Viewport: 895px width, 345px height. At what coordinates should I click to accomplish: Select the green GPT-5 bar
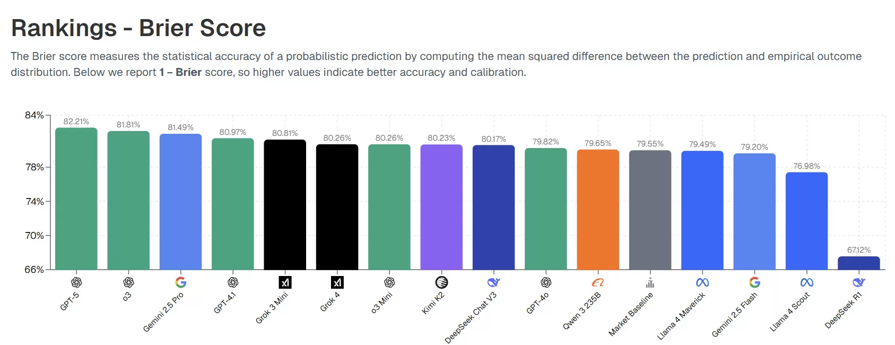76,199
